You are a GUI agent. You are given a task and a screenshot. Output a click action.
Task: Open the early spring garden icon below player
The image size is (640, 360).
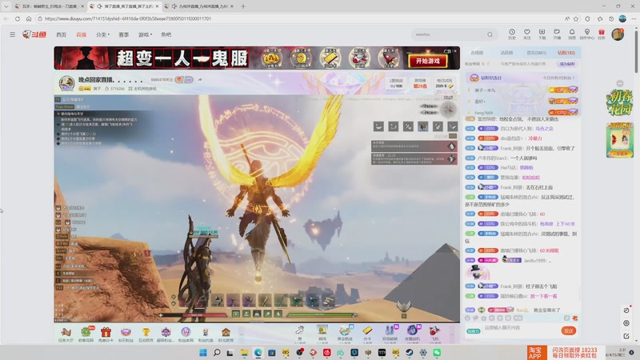coord(86,334)
